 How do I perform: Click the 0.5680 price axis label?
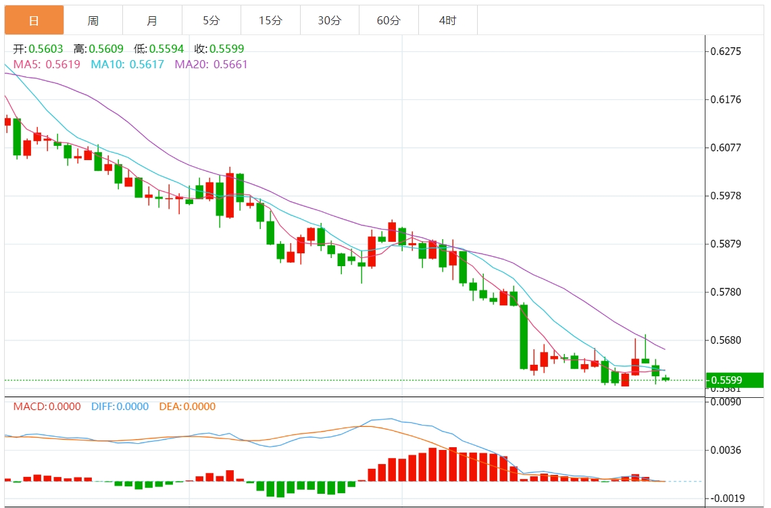pos(726,340)
